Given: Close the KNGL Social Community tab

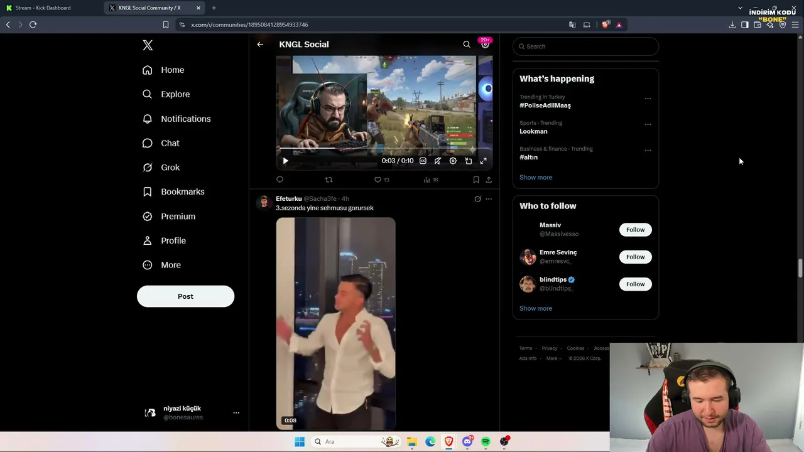Looking at the screenshot, I should point(198,8).
